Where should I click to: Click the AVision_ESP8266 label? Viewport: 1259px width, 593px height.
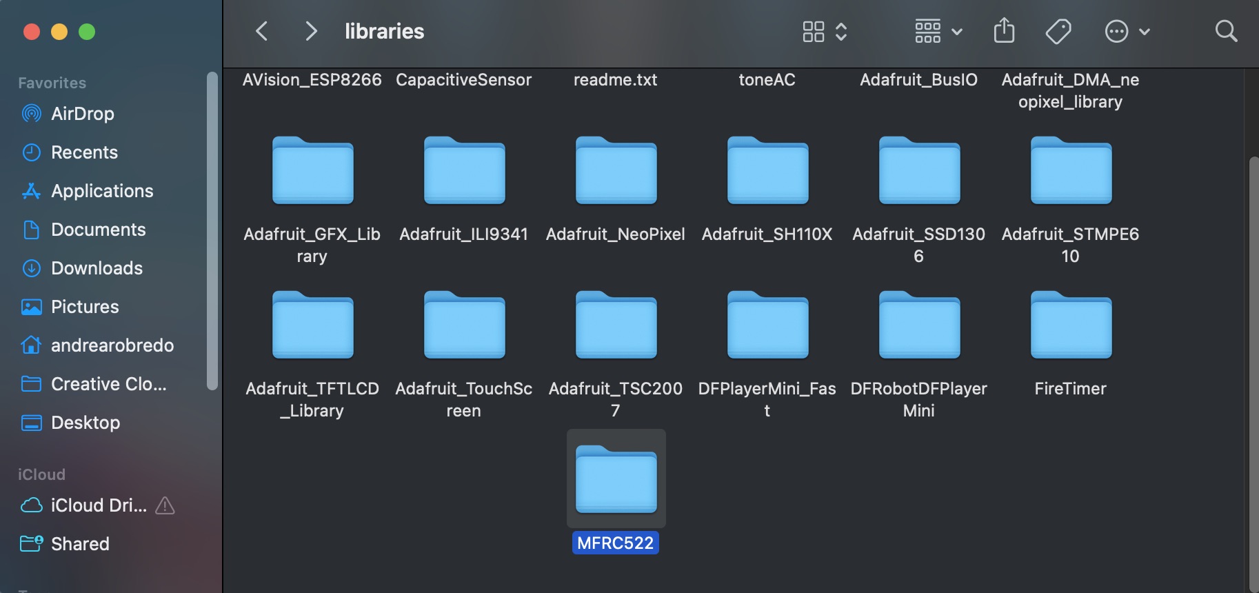312,80
